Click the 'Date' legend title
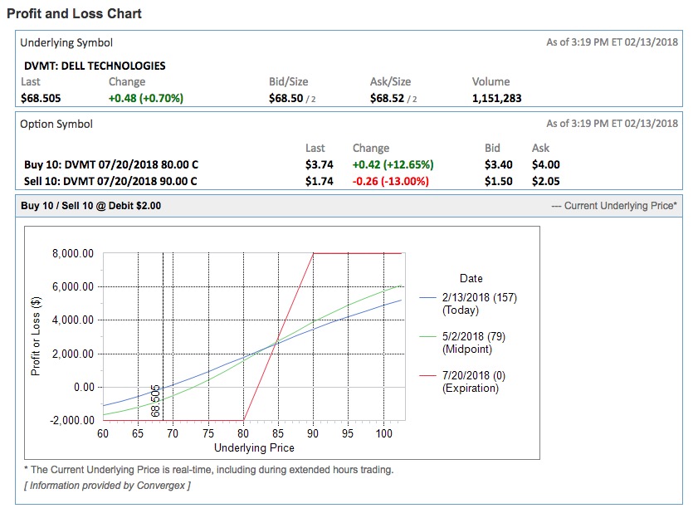The image size is (693, 518). tap(471, 278)
